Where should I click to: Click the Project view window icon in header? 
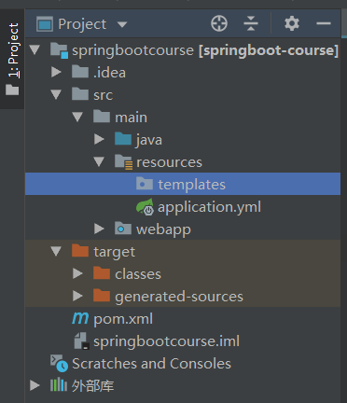45,24
